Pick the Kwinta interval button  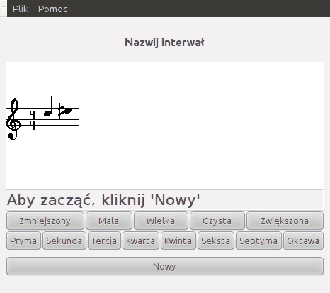178,241
